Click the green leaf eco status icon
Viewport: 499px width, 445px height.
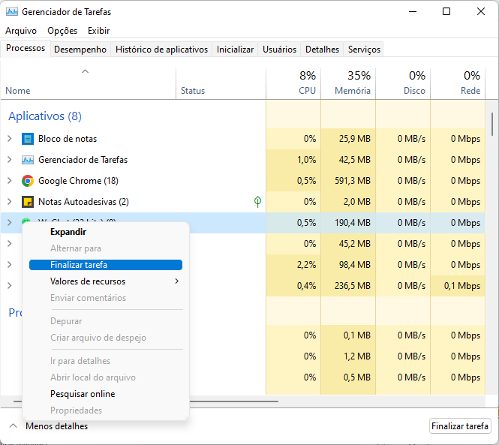click(257, 202)
